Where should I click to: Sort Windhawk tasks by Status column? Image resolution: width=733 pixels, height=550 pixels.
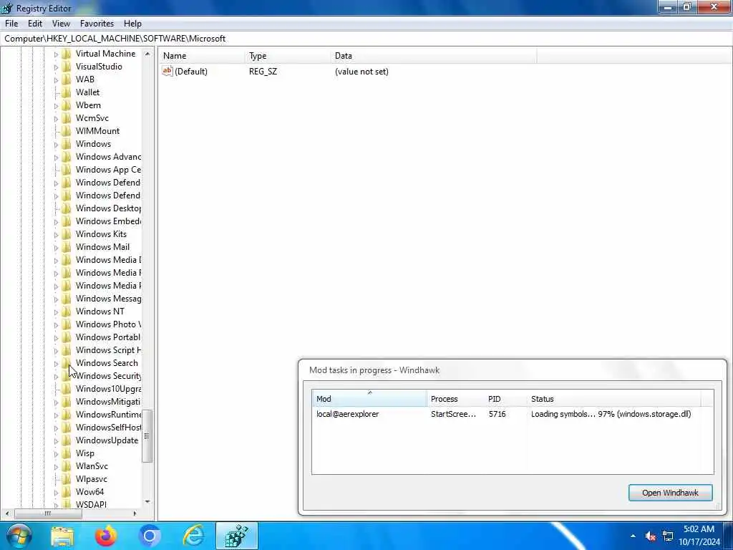point(613,398)
